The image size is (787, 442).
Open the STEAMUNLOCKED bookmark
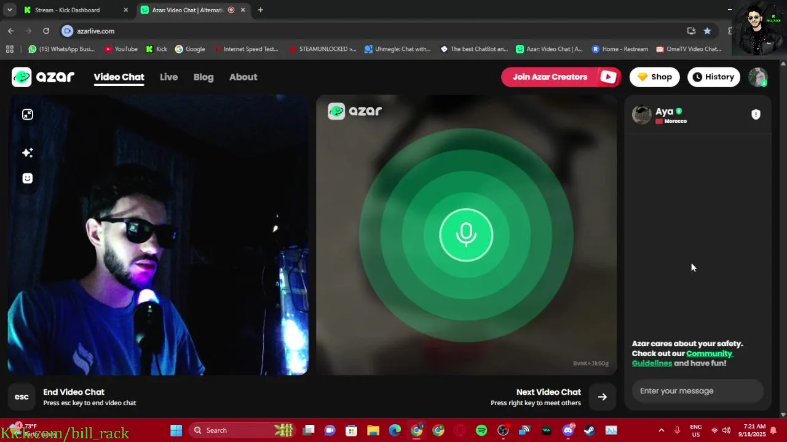coord(323,49)
